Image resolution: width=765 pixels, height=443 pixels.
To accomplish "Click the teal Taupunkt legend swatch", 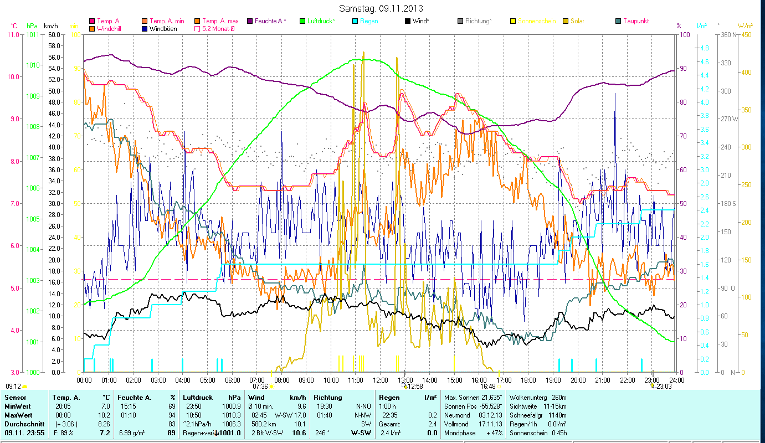I will coord(618,21).
